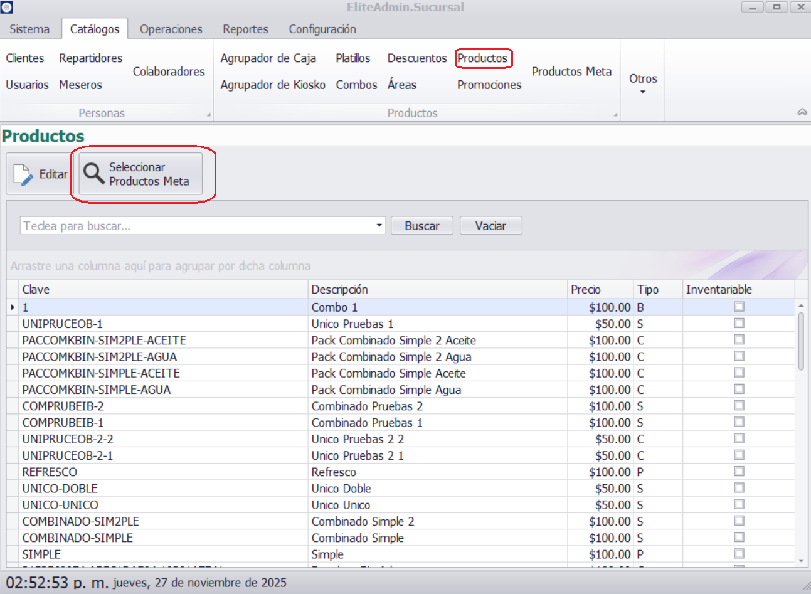
Task: Switch to the Operaciones tab
Action: (171, 29)
